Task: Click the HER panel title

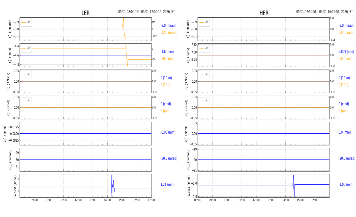Action: click(264, 13)
